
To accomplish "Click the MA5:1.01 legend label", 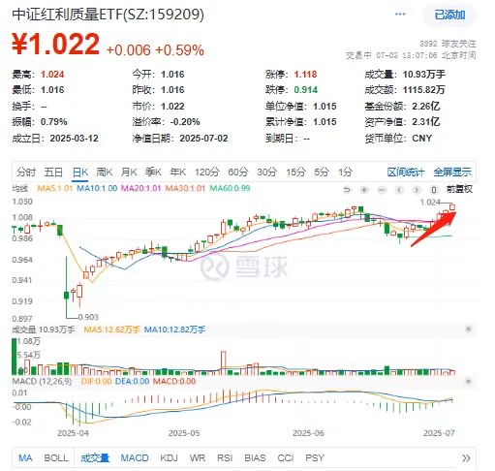I will 55,188.
